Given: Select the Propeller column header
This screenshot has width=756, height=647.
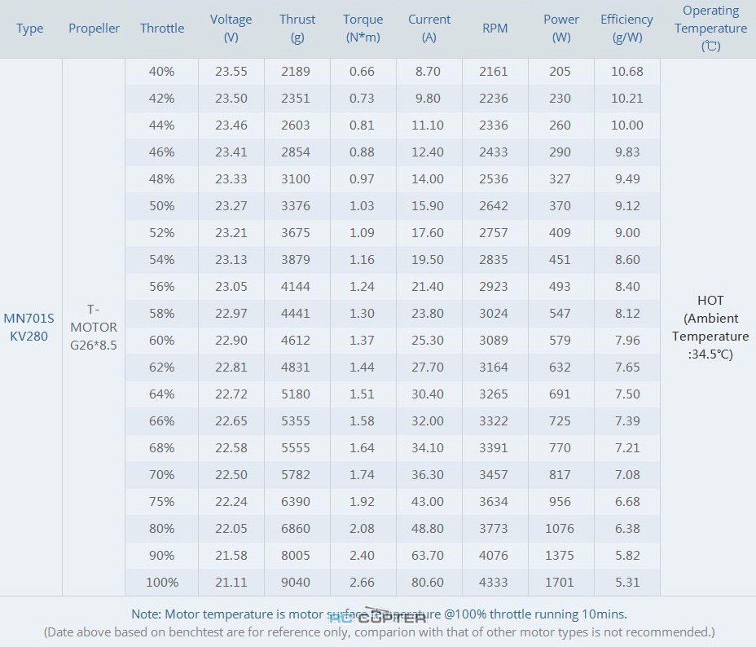Looking at the screenshot, I should (94, 29).
